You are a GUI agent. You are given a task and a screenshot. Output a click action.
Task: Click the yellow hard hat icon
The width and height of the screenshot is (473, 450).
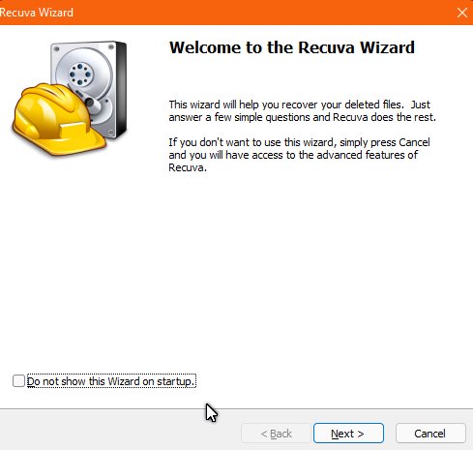(58, 119)
